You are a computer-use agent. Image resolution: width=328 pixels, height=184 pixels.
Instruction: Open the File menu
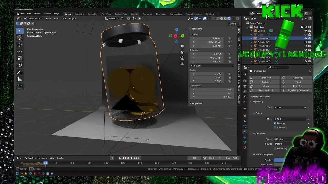click(x=23, y=14)
